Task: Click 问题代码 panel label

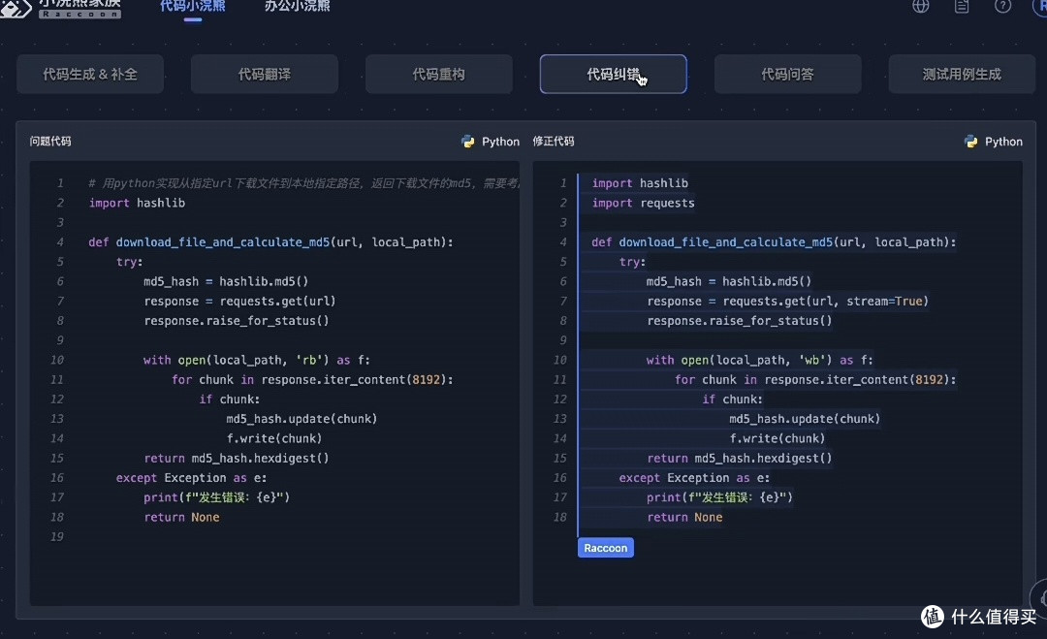Action: (x=50, y=141)
